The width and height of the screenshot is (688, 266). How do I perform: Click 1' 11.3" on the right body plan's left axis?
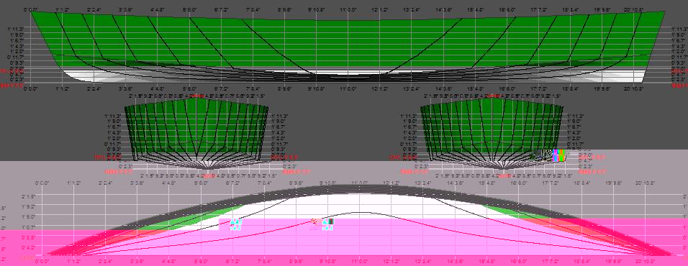pyautogui.click(x=409, y=116)
